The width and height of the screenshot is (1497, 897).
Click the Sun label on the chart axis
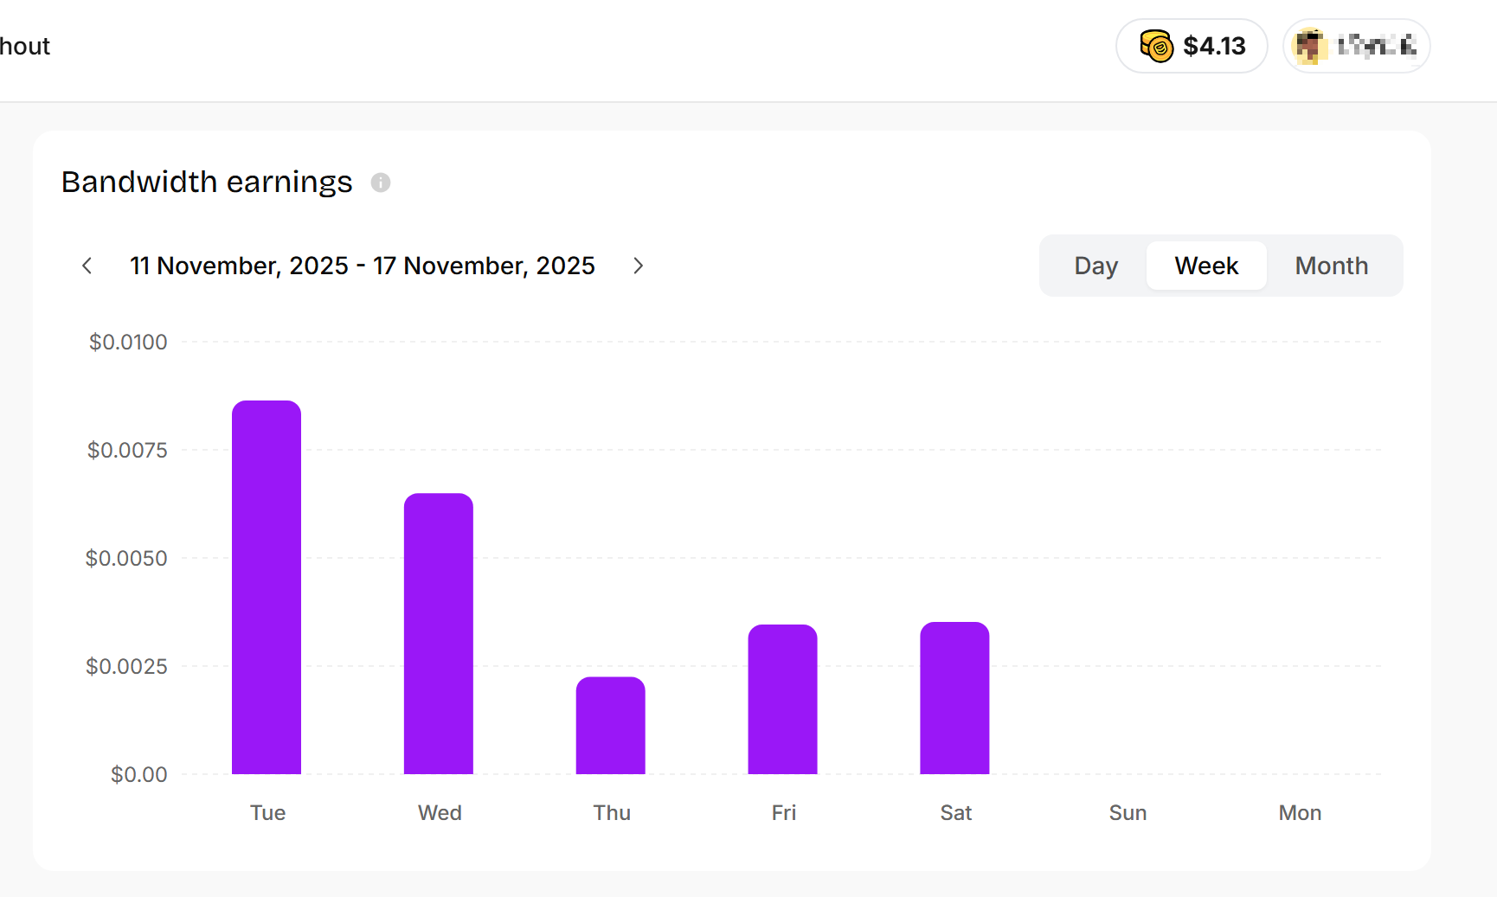[1128, 813]
